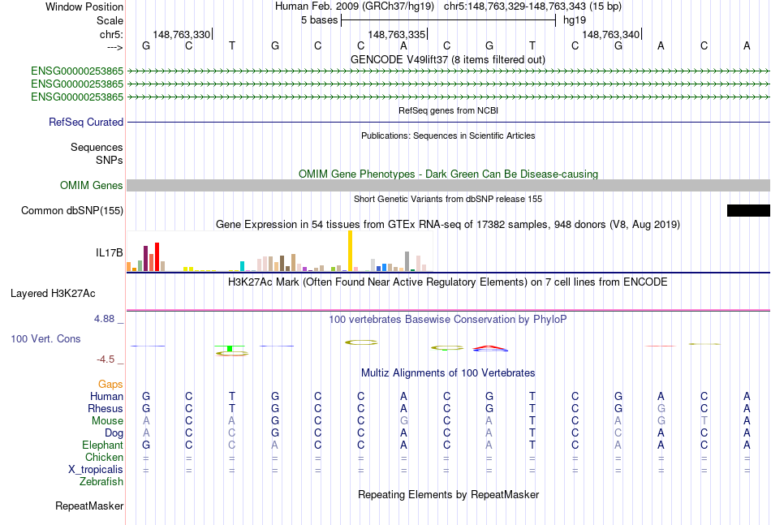Select the Chicken species label
This screenshot has height=525, width=771.
click(104, 457)
